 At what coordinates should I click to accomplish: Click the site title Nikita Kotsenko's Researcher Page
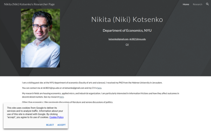(x=29, y=4)
